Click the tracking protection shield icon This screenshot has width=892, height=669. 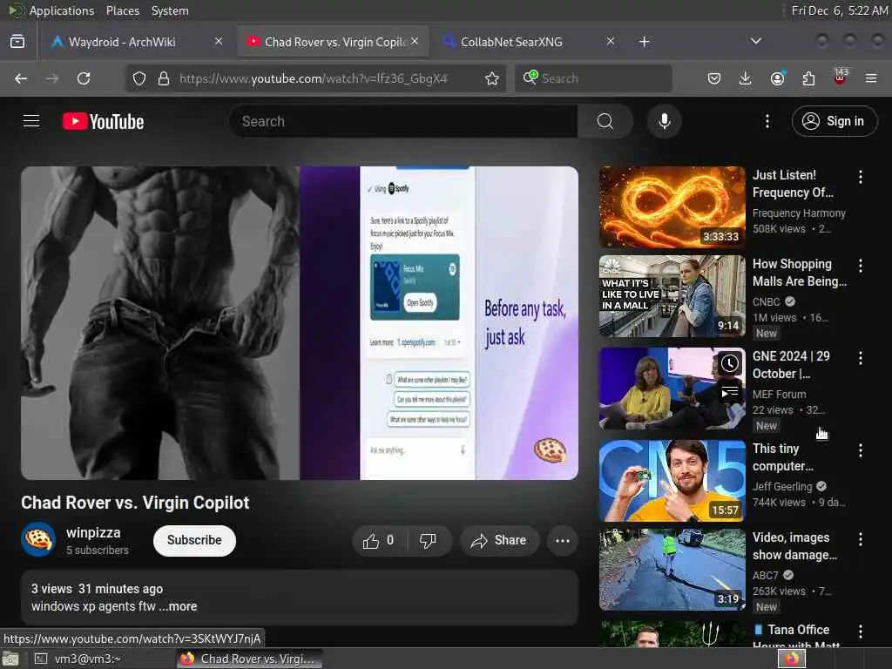(139, 78)
